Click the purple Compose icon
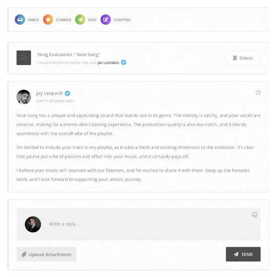The height and width of the screenshot is (277, 277). pos(106,20)
